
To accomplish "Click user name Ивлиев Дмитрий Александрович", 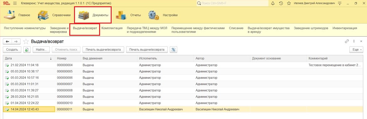I will coord(314,3).
